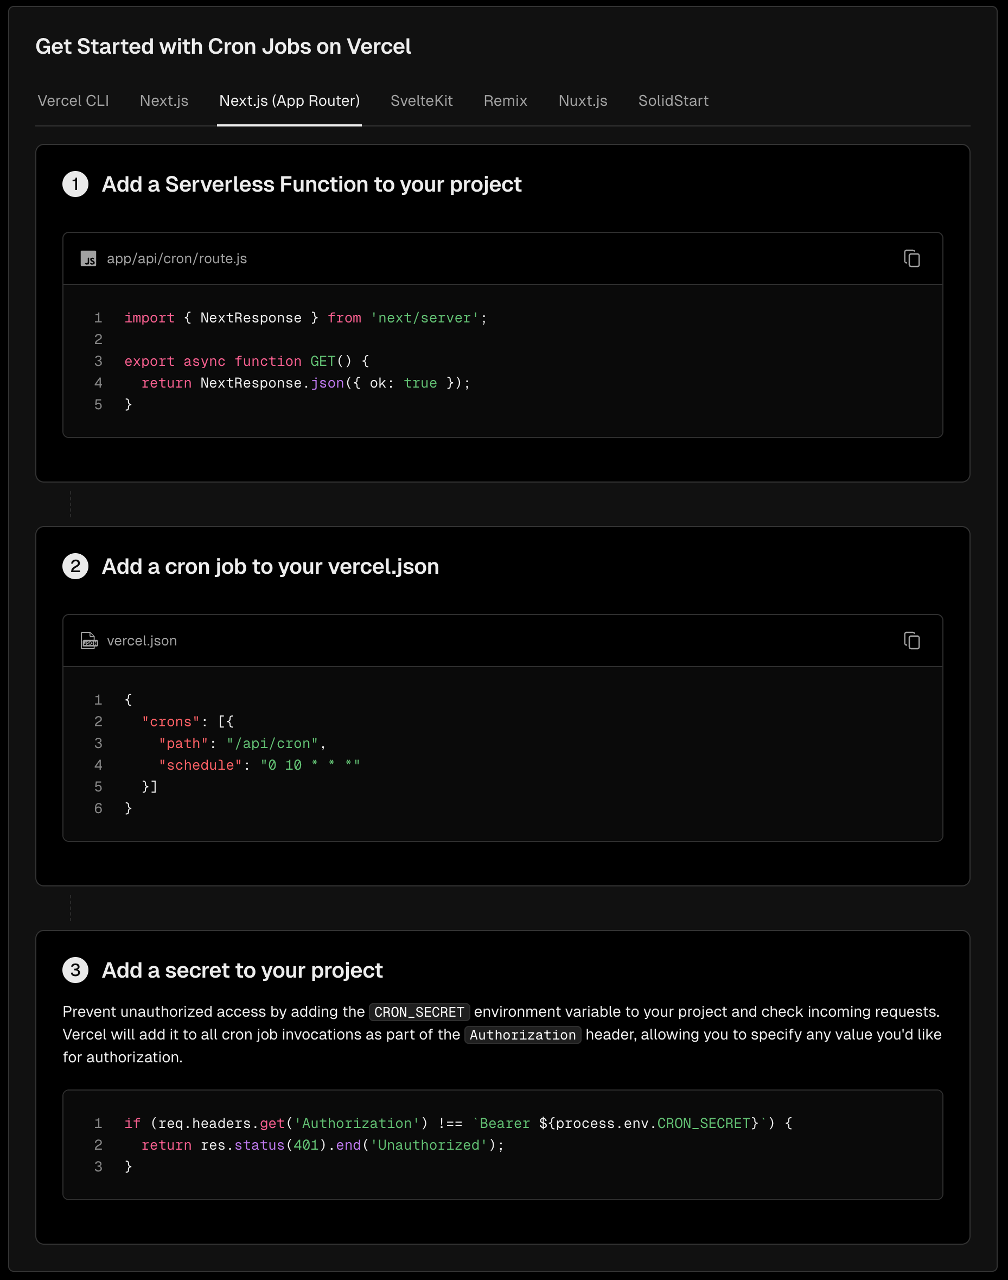The width and height of the screenshot is (1008, 1280).
Task: Select the SolidStart tab
Action: pos(673,101)
